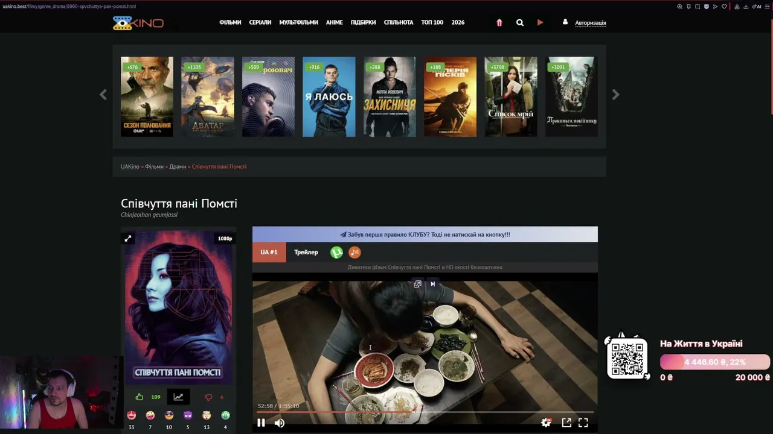Image resolution: width=773 pixels, height=434 pixels.
Task: Open the Забув перше правило КЛУБУ banner
Action: [425, 234]
